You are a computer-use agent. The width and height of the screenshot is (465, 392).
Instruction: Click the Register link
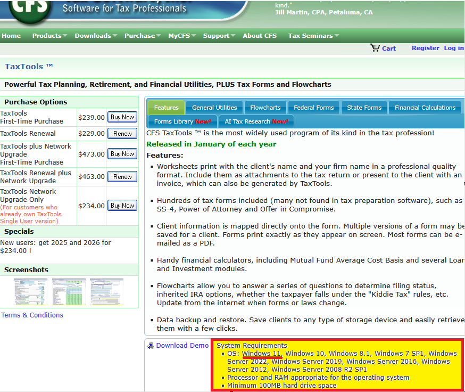tap(425, 48)
